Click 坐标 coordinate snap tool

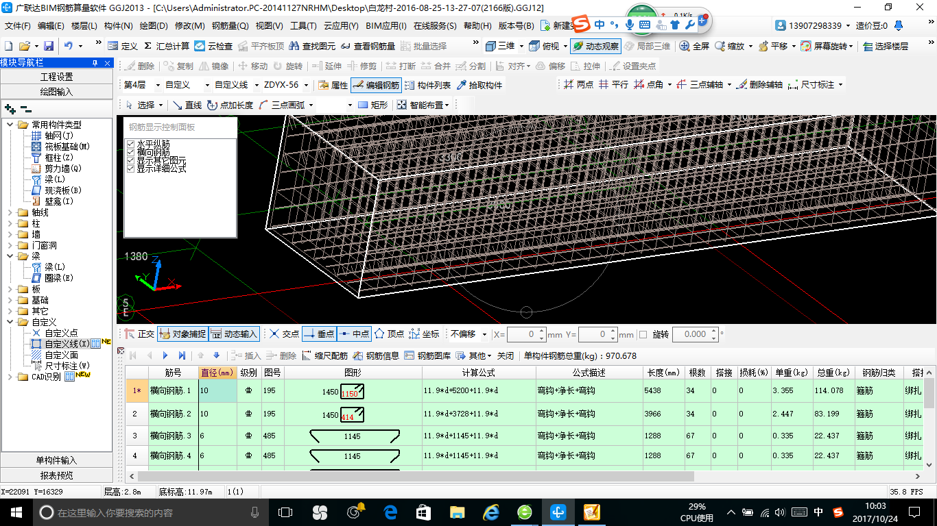tap(425, 334)
